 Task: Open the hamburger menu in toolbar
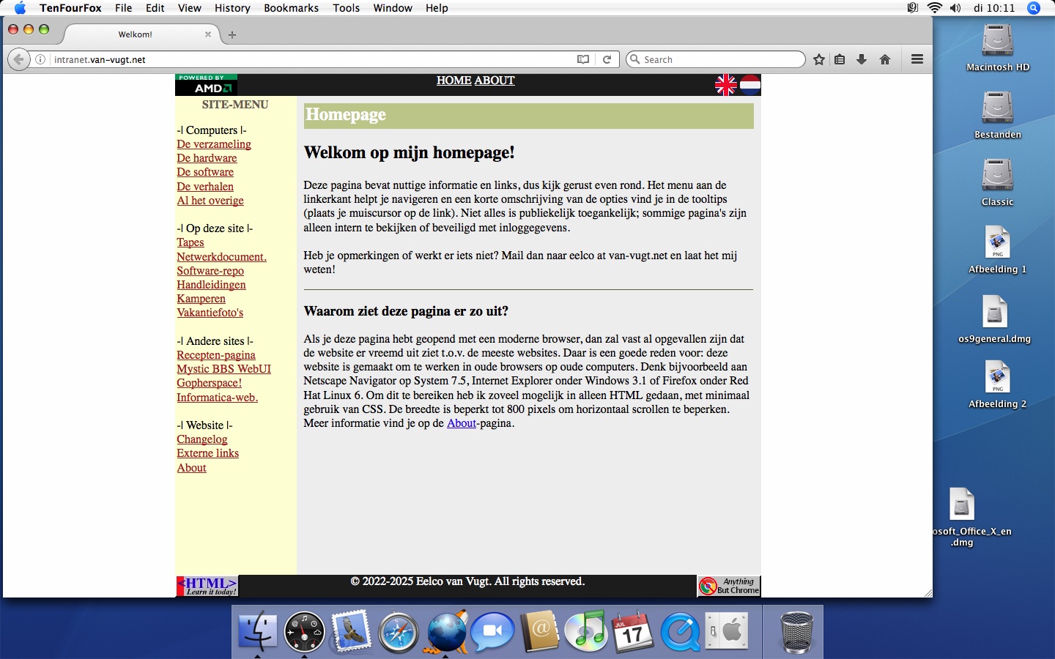coord(917,59)
